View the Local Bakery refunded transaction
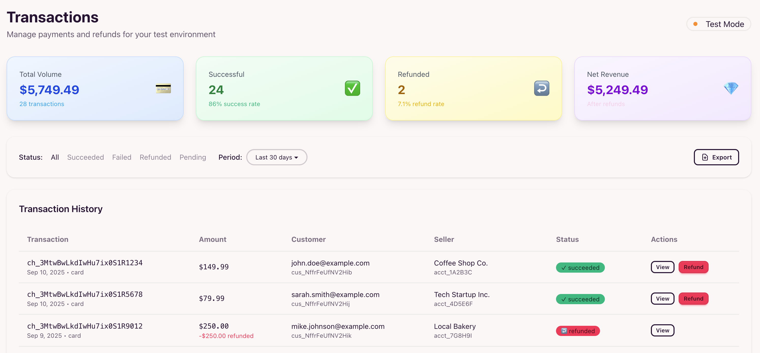This screenshot has width=760, height=353. click(662, 330)
